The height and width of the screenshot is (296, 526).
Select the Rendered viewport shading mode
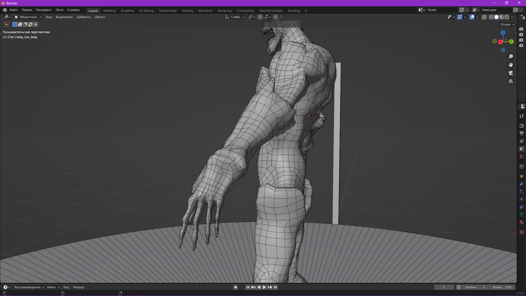506,17
